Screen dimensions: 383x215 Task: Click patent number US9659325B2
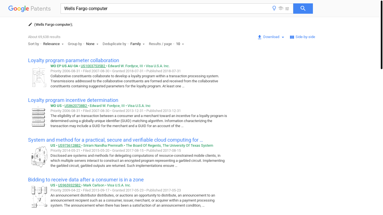70,185
